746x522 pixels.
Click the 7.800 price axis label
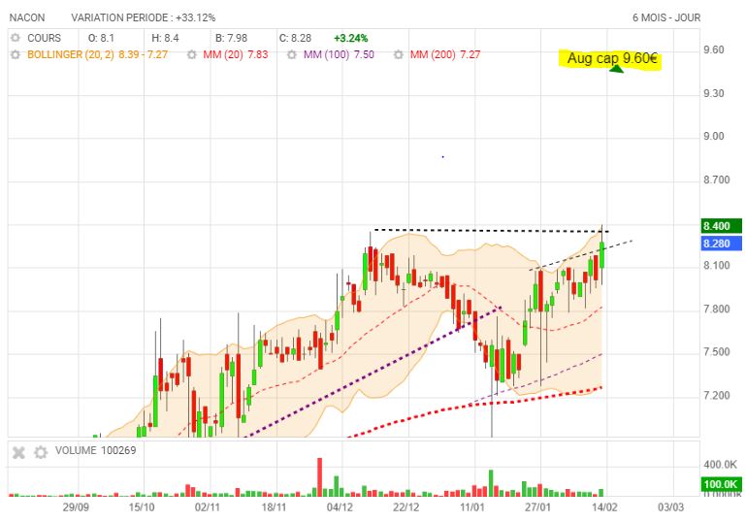tap(717, 310)
